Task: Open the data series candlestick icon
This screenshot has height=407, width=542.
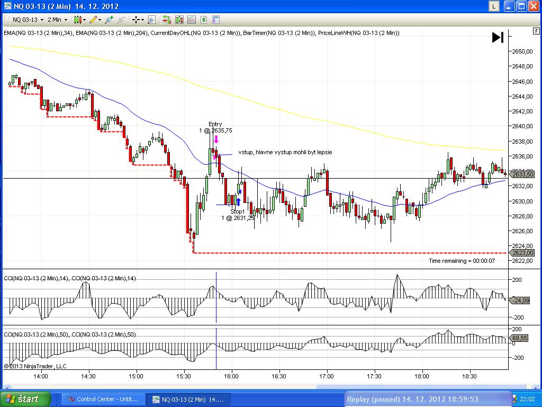Action: pyautogui.click(x=178, y=20)
